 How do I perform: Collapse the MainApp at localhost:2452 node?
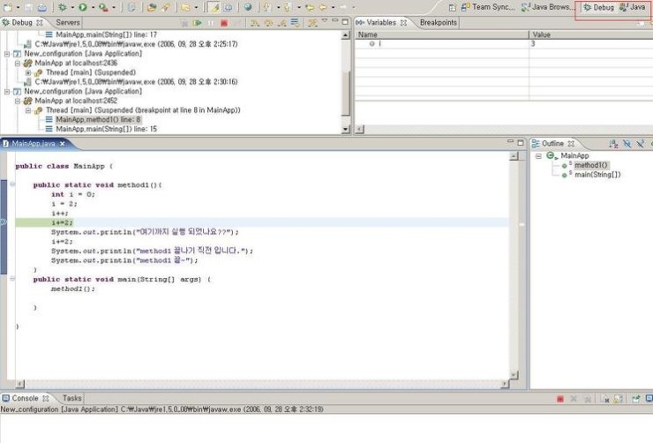click(x=18, y=101)
